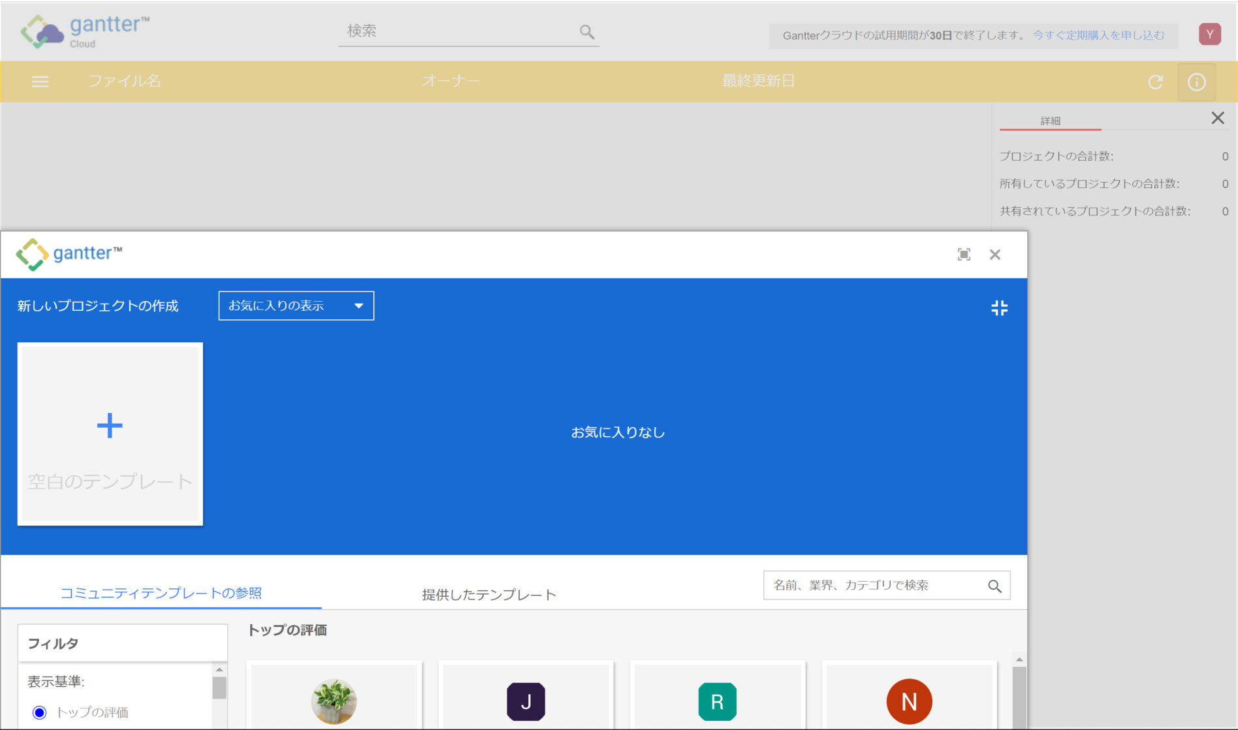The image size is (1238, 730).
Task: Click the template search magnifier icon
Action: 994,586
